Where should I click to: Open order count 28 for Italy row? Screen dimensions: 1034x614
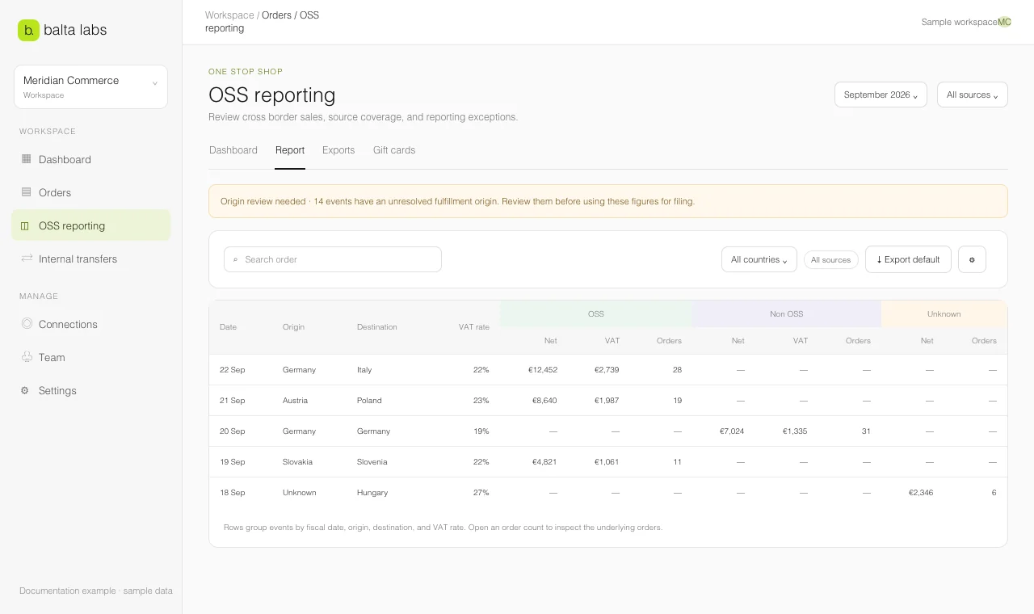point(677,370)
